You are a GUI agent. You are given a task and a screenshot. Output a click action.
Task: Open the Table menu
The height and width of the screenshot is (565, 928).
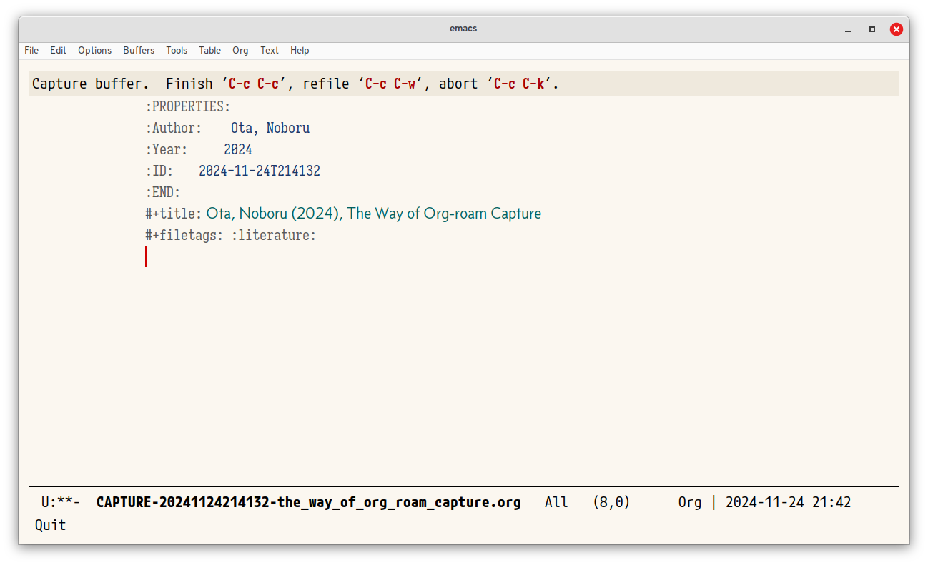pyautogui.click(x=209, y=50)
